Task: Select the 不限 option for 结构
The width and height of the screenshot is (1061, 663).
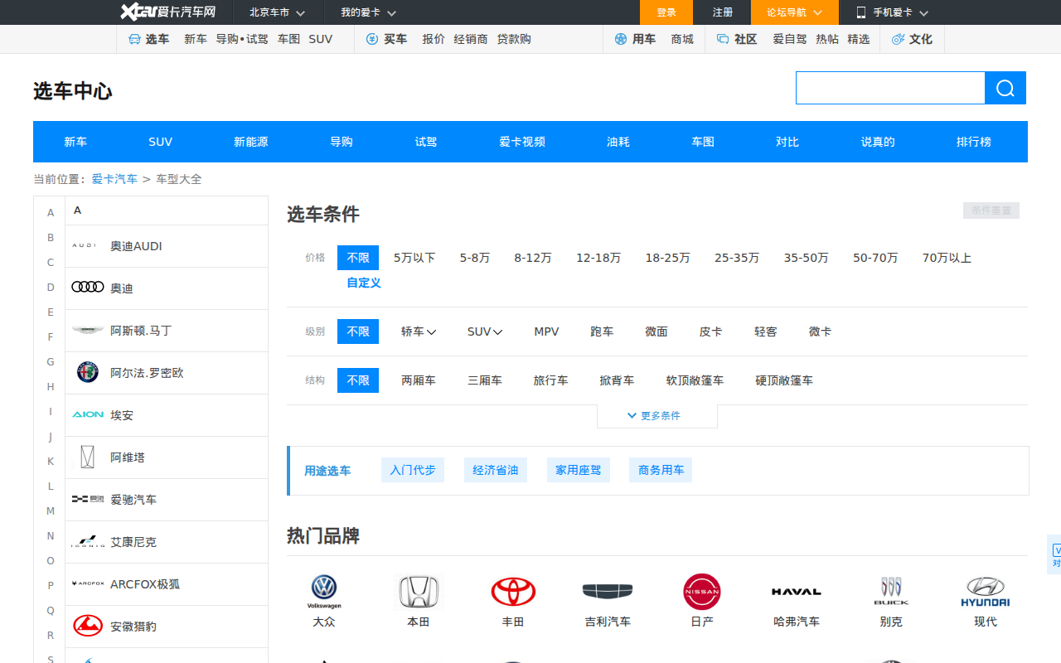Action: [x=358, y=380]
